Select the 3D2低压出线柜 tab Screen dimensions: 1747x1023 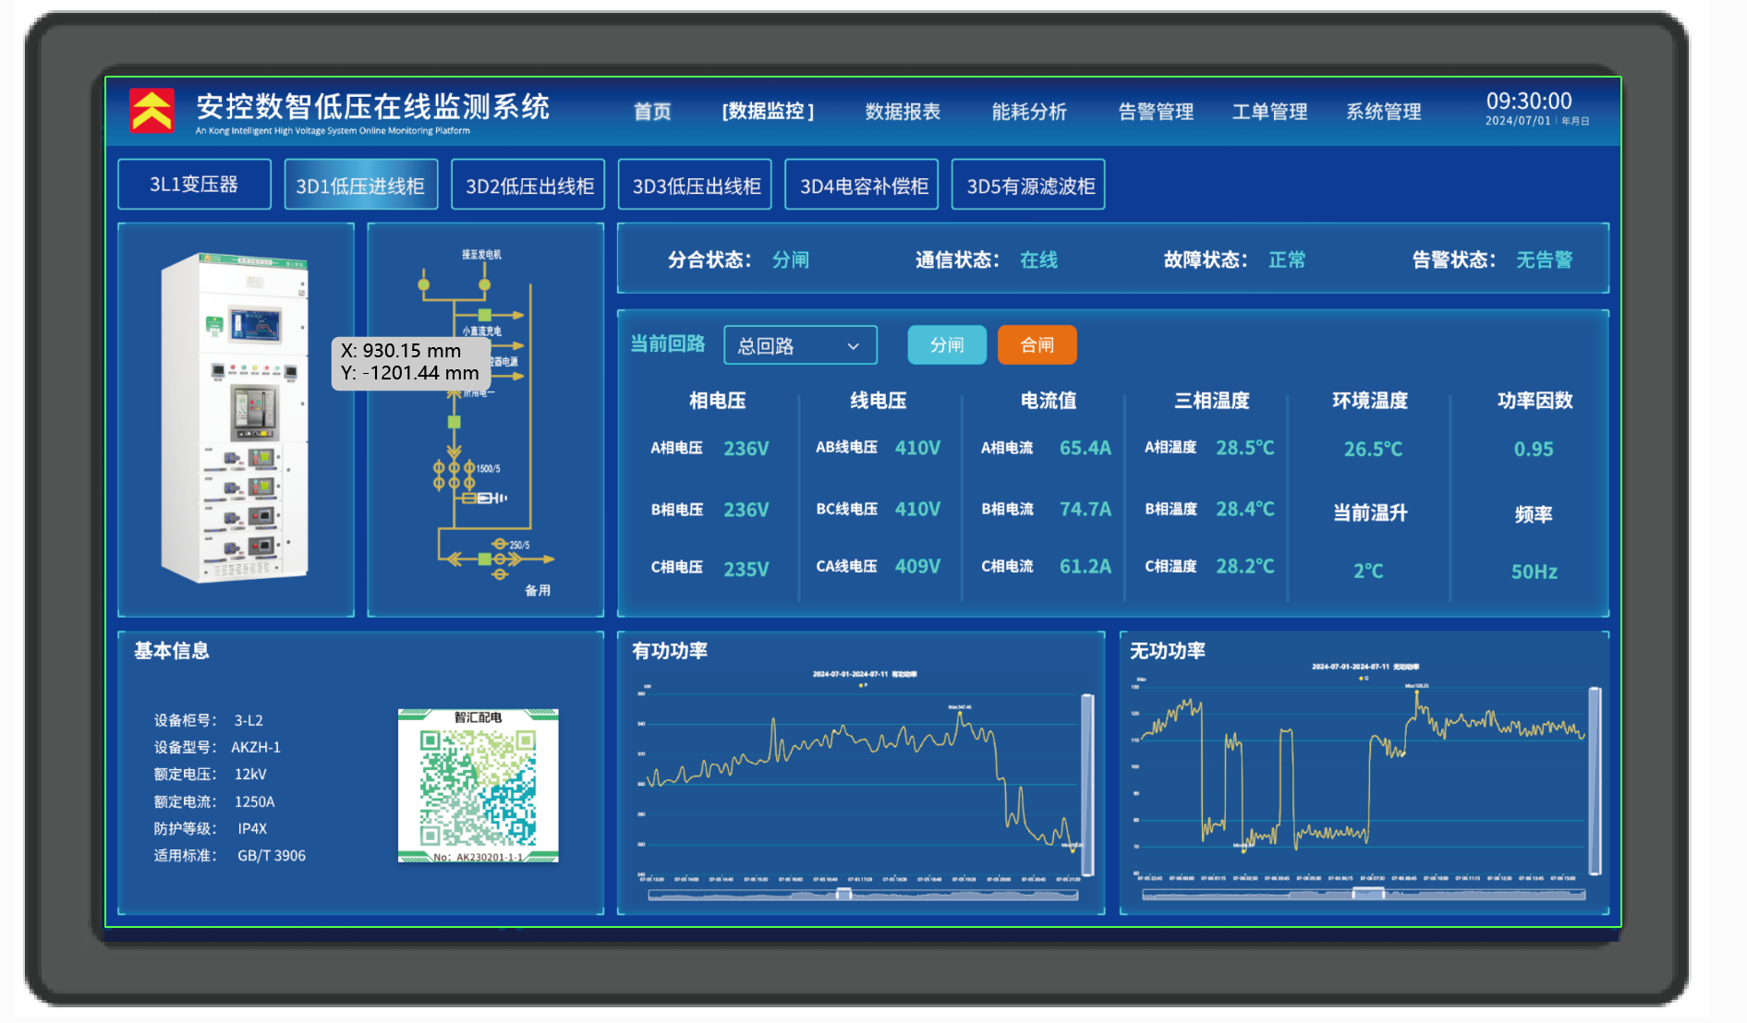point(528,184)
